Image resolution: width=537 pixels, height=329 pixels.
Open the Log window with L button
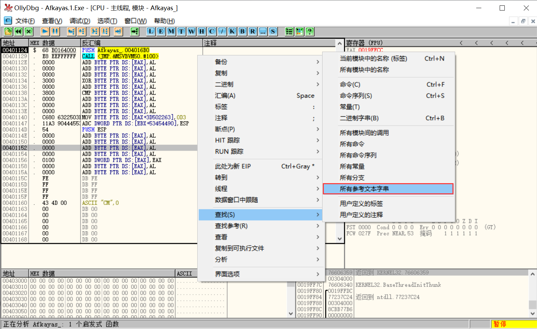pyautogui.click(x=151, y=32)
